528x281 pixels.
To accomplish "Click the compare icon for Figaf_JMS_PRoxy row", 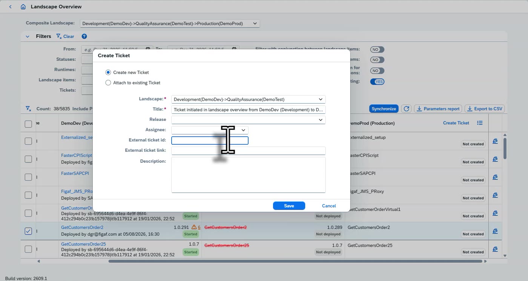I will (495, 195).
